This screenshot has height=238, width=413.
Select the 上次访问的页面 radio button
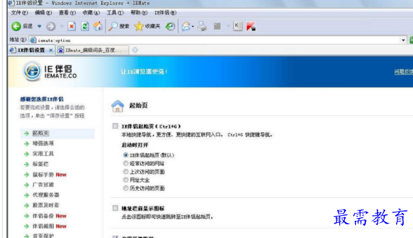(126, 172)
